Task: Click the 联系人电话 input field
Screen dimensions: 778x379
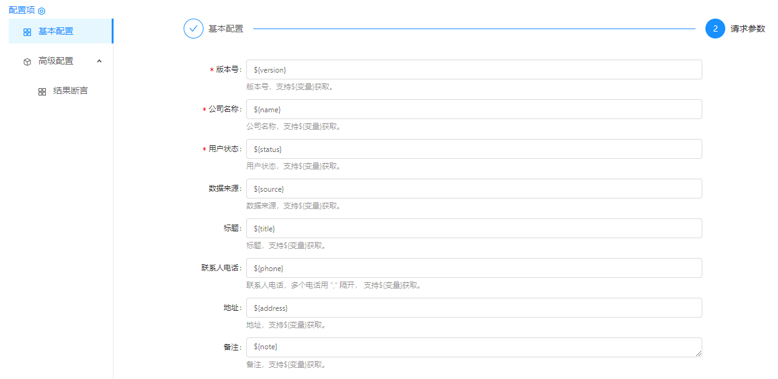Action: pyautogui.click(x=474, y=268)
